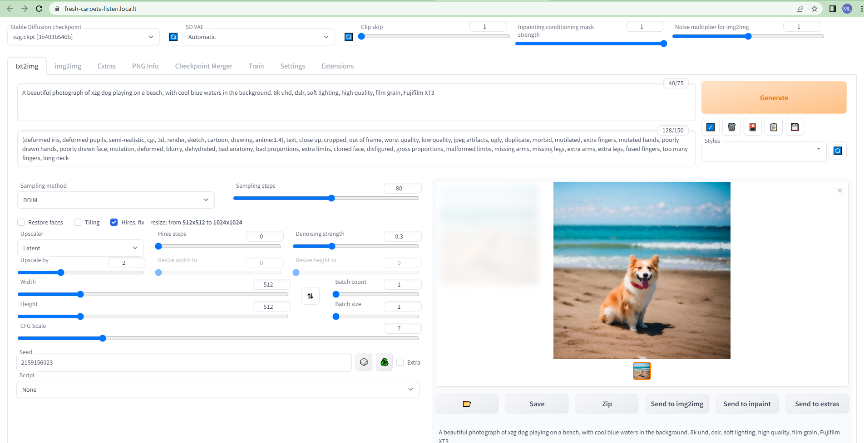Screen dimensions: 864x443
Task: Enable the Restore faces checkbox
Action: click(x=21, y=222)
